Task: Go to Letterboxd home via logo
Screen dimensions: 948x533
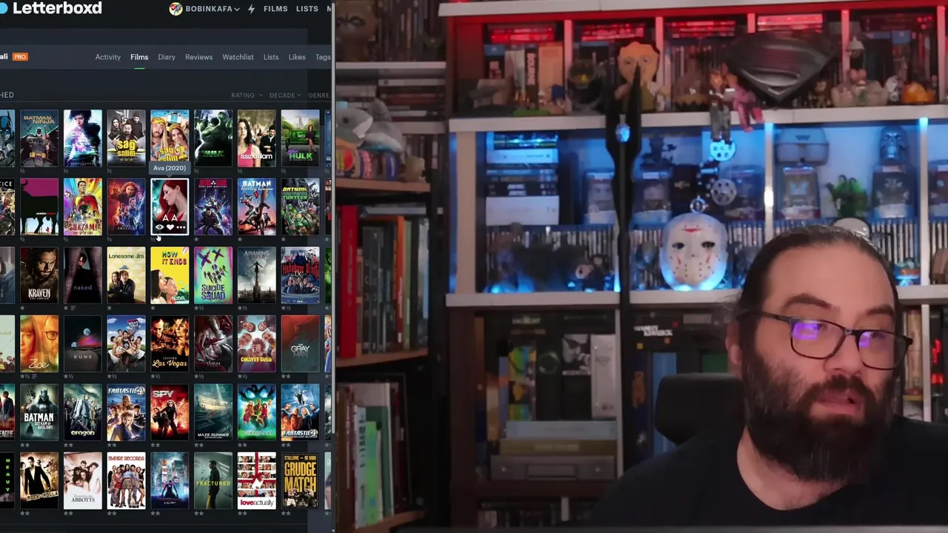Action: 52,8
